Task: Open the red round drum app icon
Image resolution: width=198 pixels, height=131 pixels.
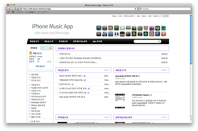Action: pos(152,34)
